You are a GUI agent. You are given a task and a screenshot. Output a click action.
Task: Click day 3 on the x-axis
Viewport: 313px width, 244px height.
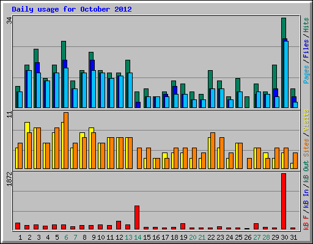(39, 237)
